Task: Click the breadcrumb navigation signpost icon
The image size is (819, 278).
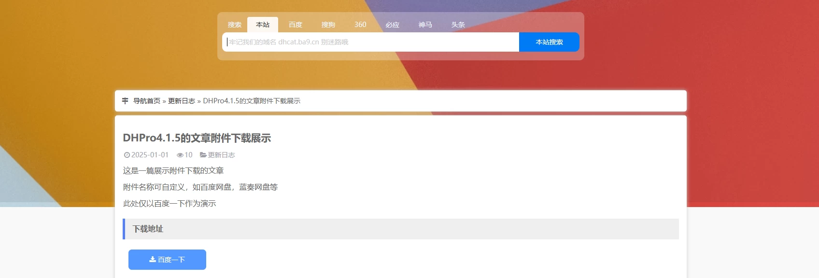Action: [x=125, y=101]
